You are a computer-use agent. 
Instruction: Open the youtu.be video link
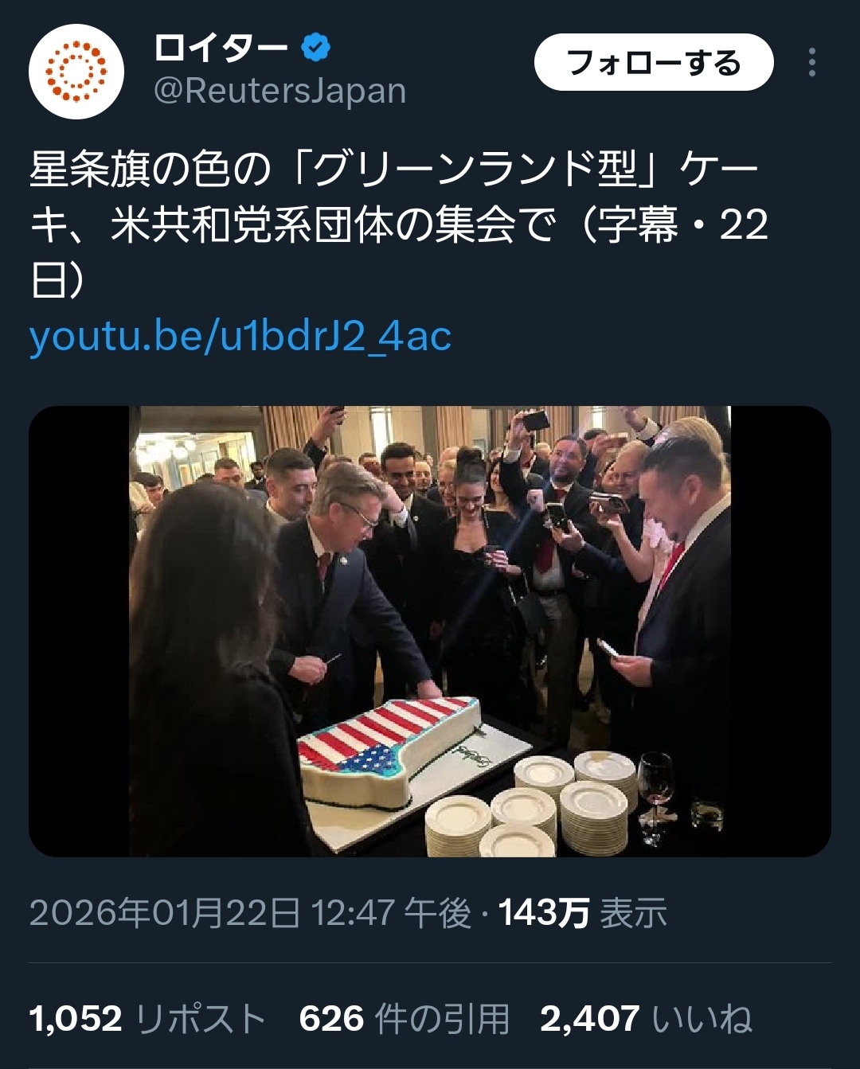[x=240, y=337]
